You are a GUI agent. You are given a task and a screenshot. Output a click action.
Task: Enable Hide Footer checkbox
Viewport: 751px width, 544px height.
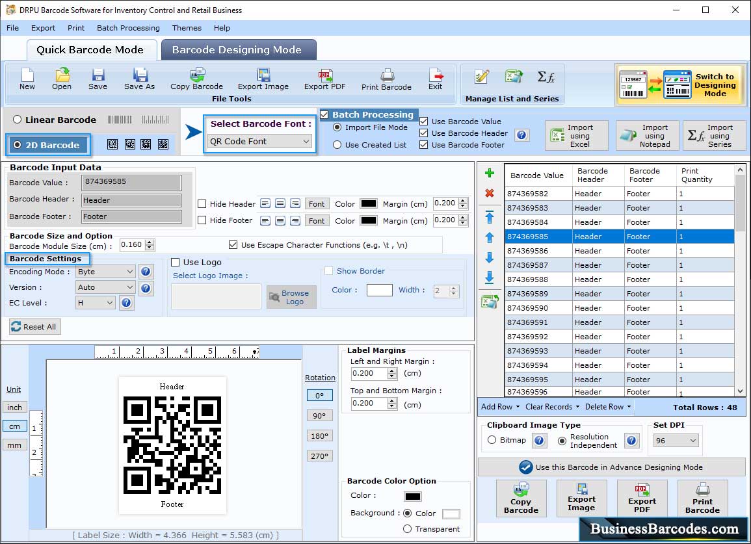coord(202,220)
